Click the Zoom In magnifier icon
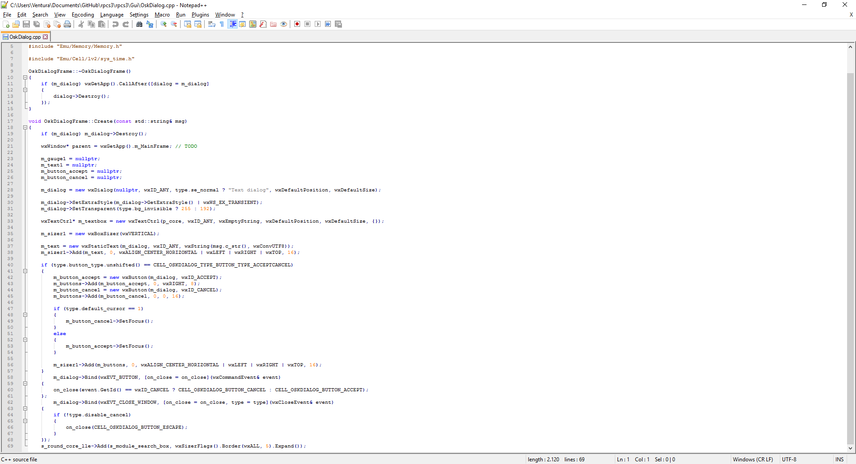The image size is (856, 464). pos(164,24)
